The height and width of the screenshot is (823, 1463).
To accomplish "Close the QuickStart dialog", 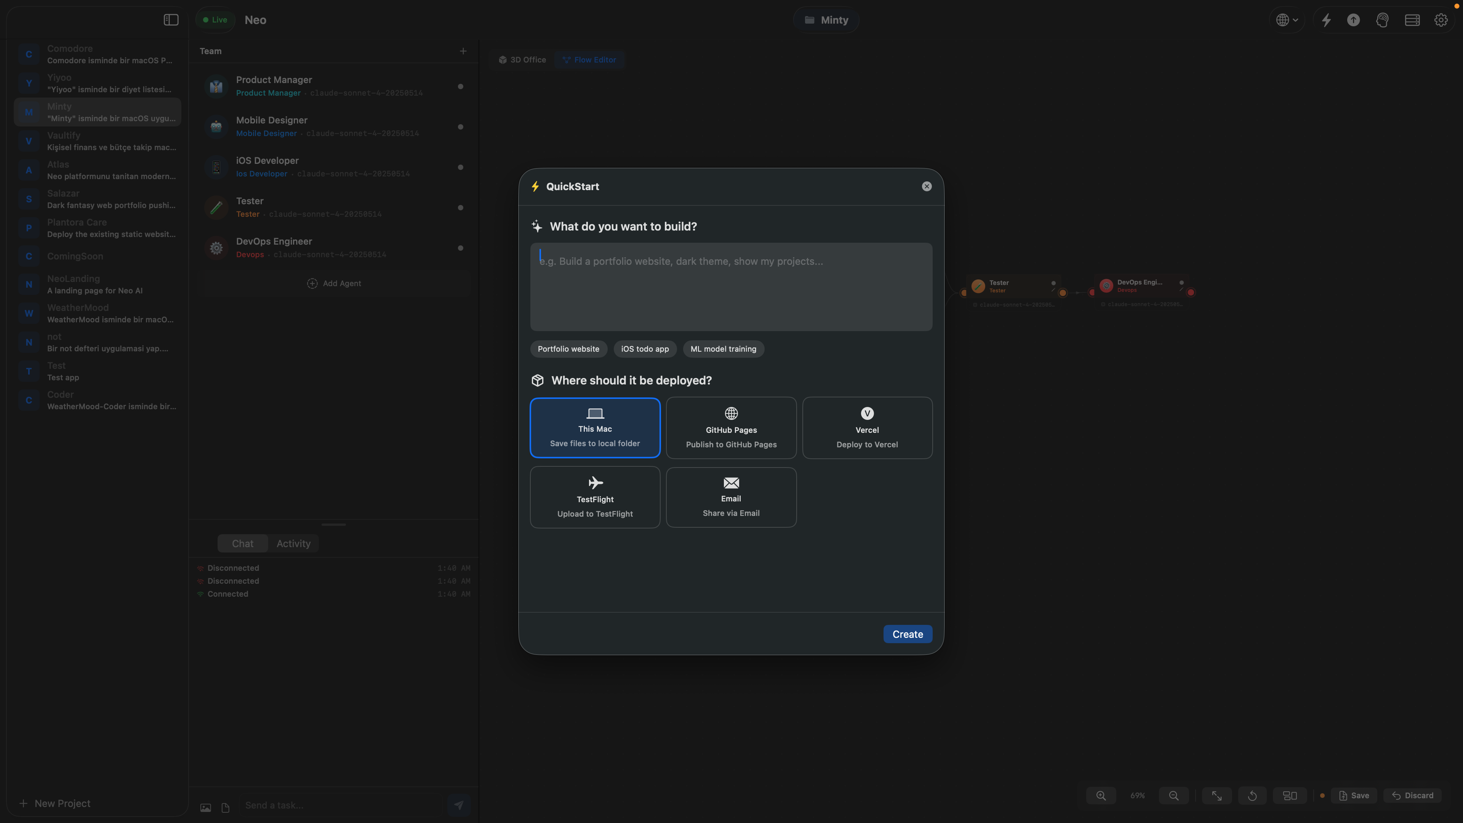I will tap(926, 186).
